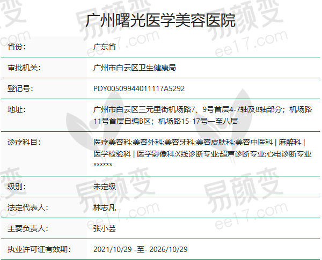Select the 诊疗科目 label
This screenshot has width=322, height=260.
(24, 142)
